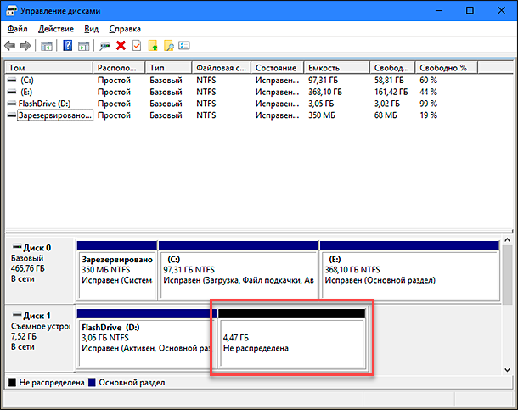Select the FlashDrive (D:) 3,05 ГБ partition block
This screenshot has height=410, width=518.
pyautogui.click(x=147, y=338)
